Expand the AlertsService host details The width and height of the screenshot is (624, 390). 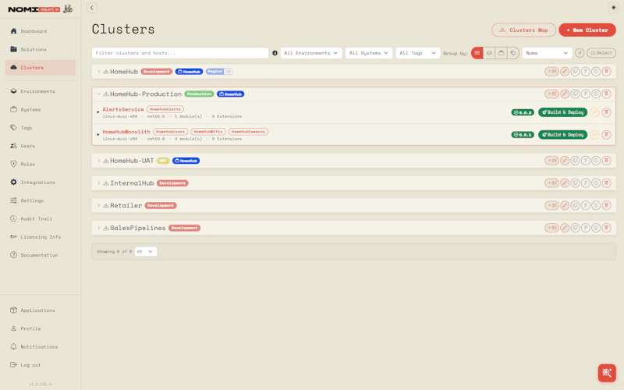point(98,112)
